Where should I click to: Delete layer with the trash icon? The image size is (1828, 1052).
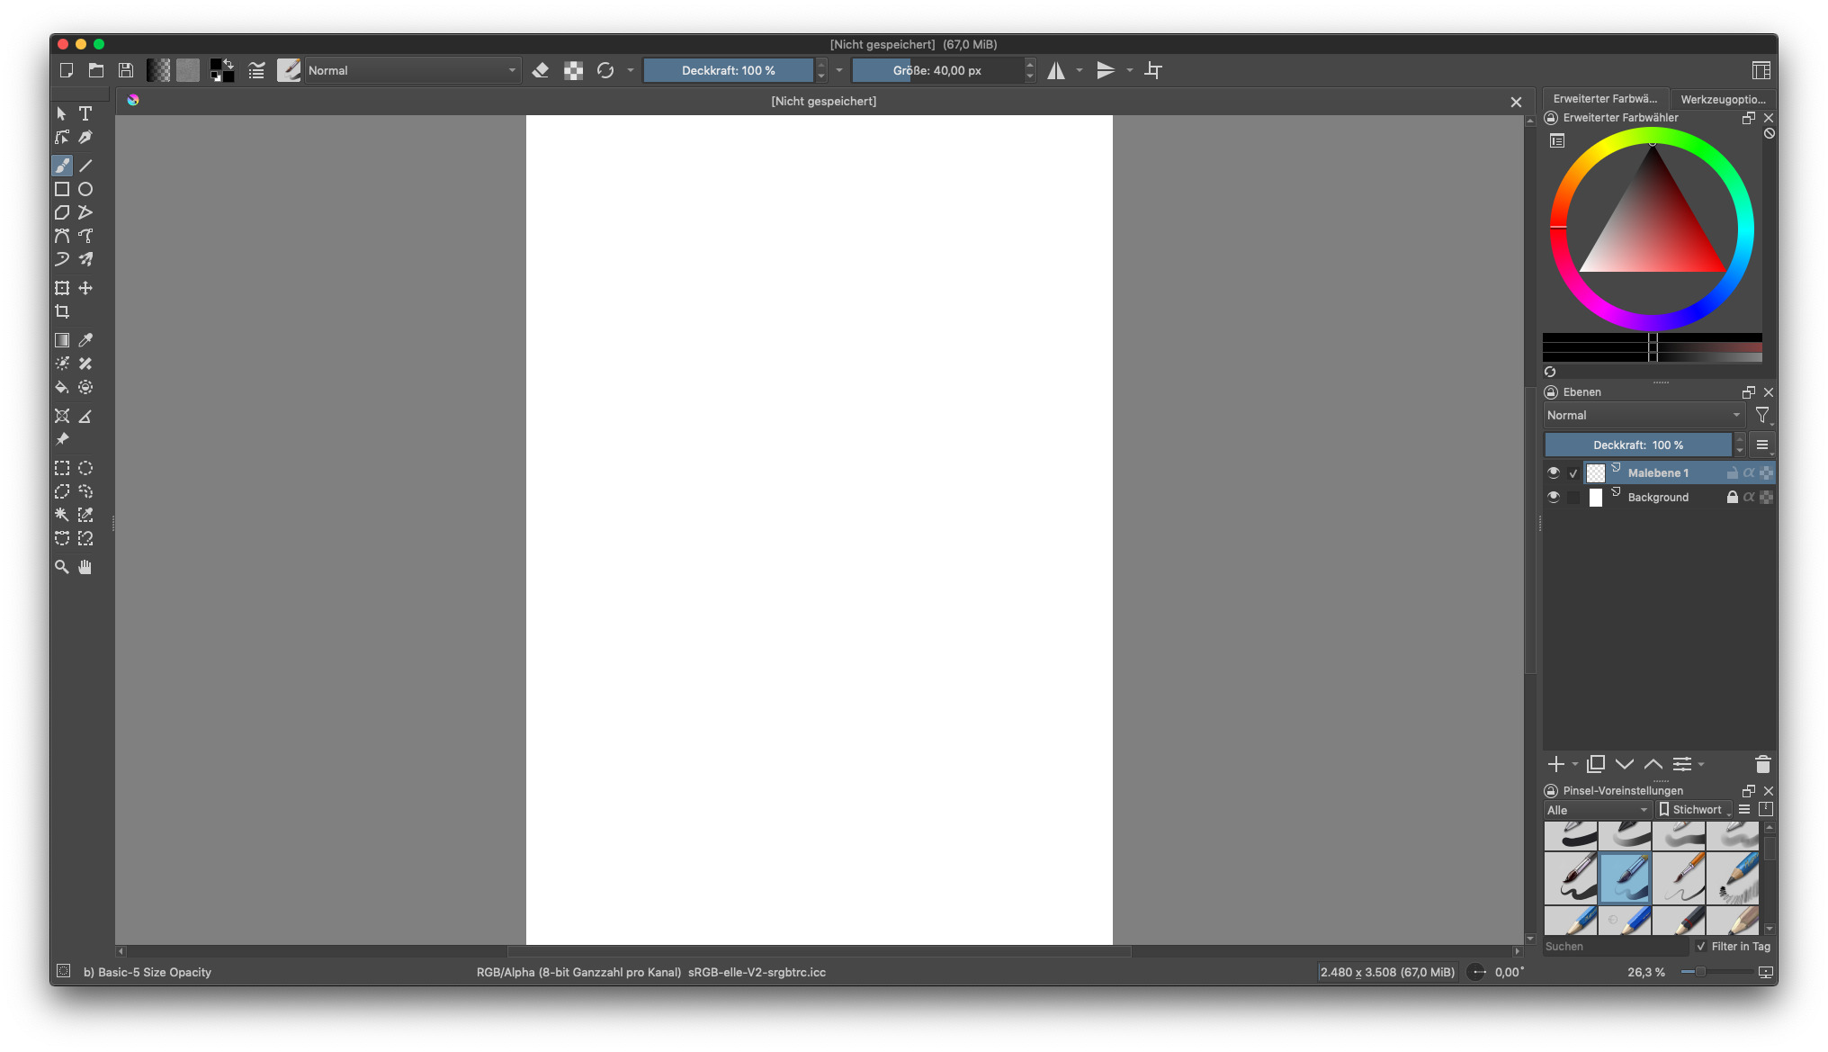tap(1762, 764)
